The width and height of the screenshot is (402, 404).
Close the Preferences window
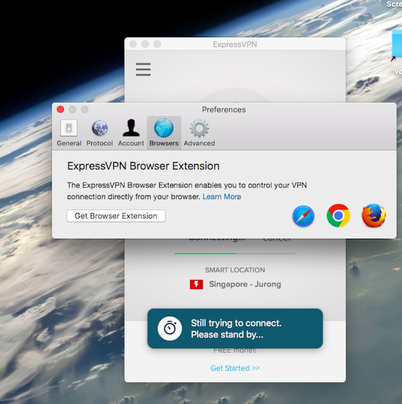coord(60,109)
